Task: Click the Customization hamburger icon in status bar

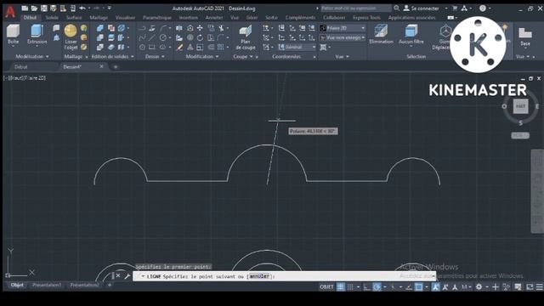Action: [x=539, y=287]
